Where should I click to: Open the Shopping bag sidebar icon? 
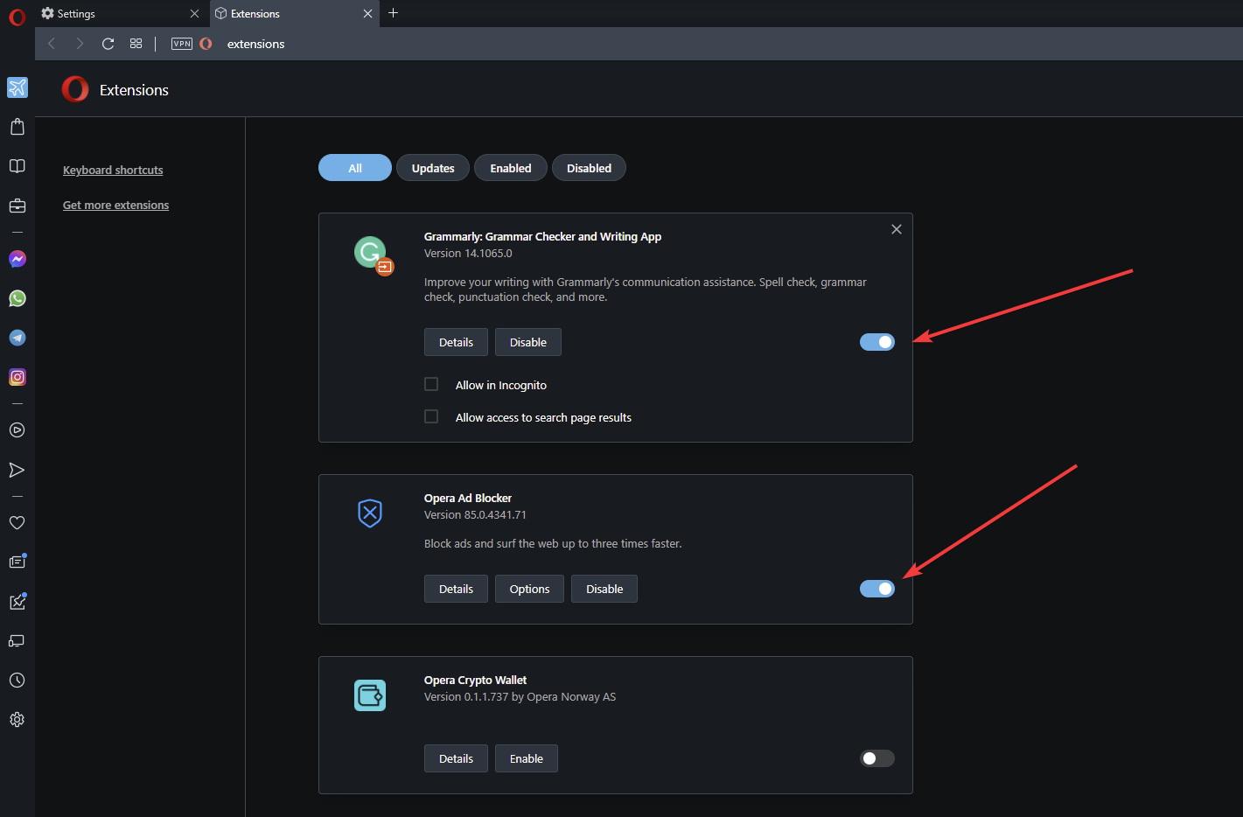tap(17, 127)
